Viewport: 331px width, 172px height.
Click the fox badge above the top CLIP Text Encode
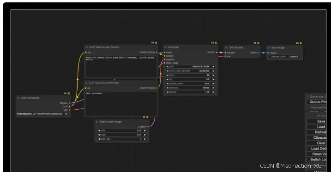156,43
